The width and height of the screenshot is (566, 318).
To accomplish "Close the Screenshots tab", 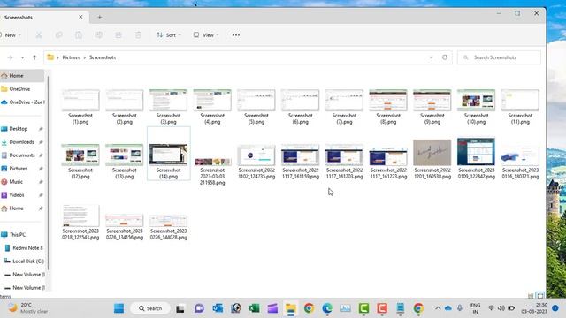I will (80, 17).
